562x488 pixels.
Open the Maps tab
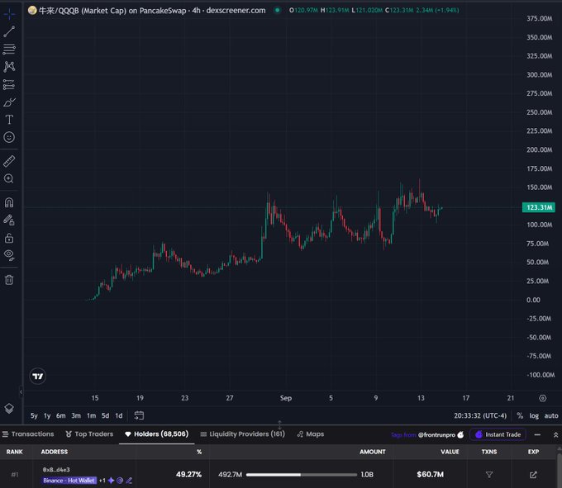[x=311, y=434]
